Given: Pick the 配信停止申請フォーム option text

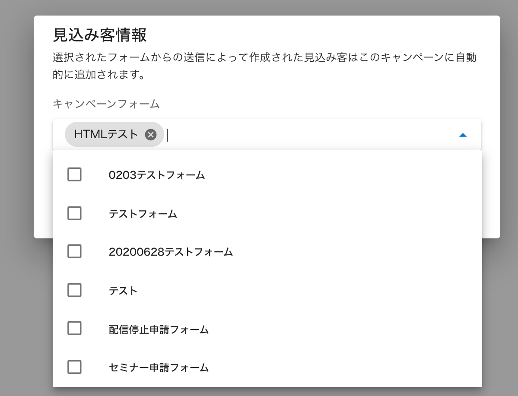Looking at the screenshot, I should 159,330.
